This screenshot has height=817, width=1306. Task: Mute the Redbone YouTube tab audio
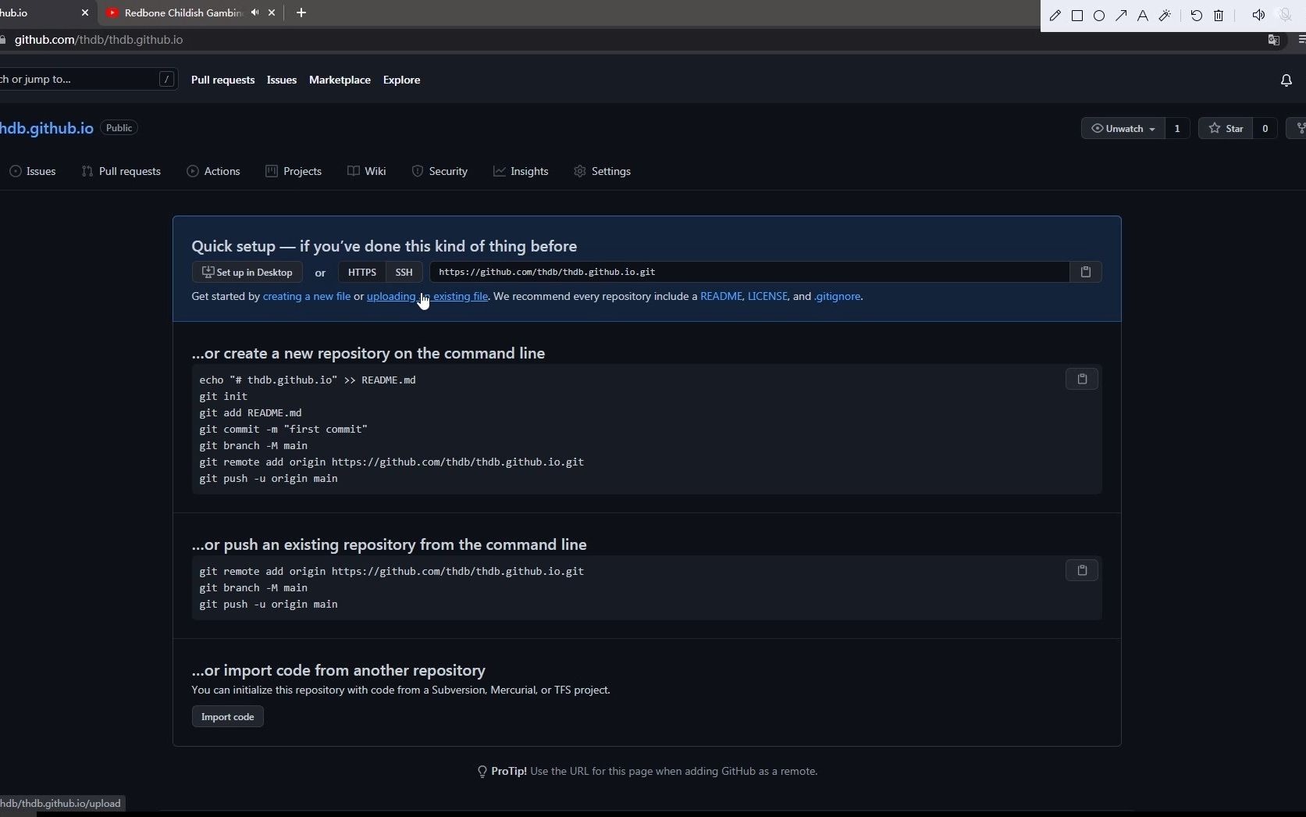tap(254, 12)
